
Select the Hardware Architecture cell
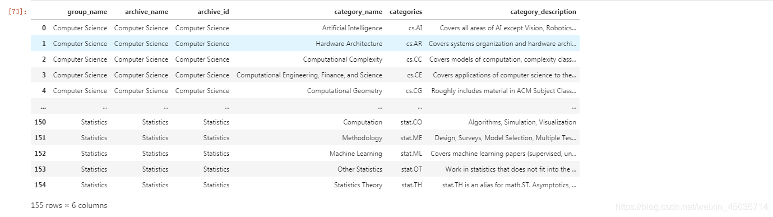coord(349,44)
